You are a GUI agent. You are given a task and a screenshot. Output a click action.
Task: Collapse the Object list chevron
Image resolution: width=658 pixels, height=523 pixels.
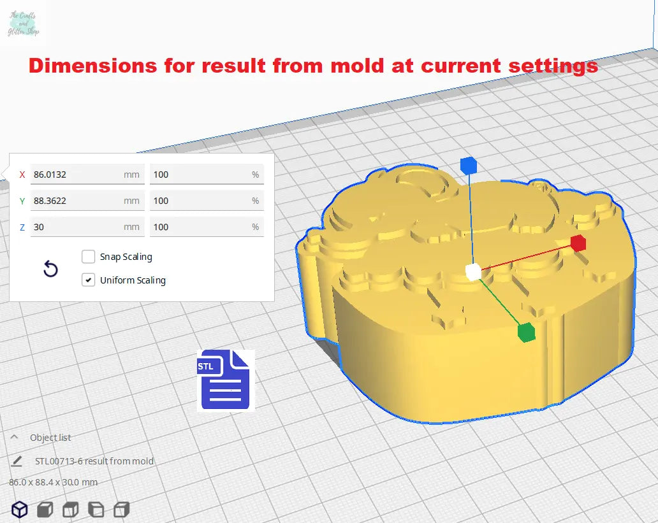[x=14, y=437]
